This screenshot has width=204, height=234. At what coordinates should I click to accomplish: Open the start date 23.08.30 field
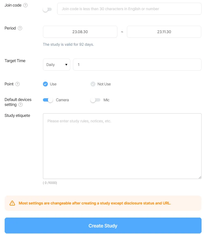click(80, 32)
